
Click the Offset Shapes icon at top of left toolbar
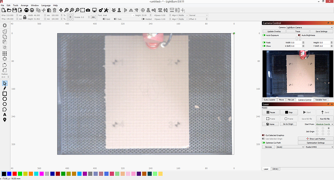[x=4, y=26]
